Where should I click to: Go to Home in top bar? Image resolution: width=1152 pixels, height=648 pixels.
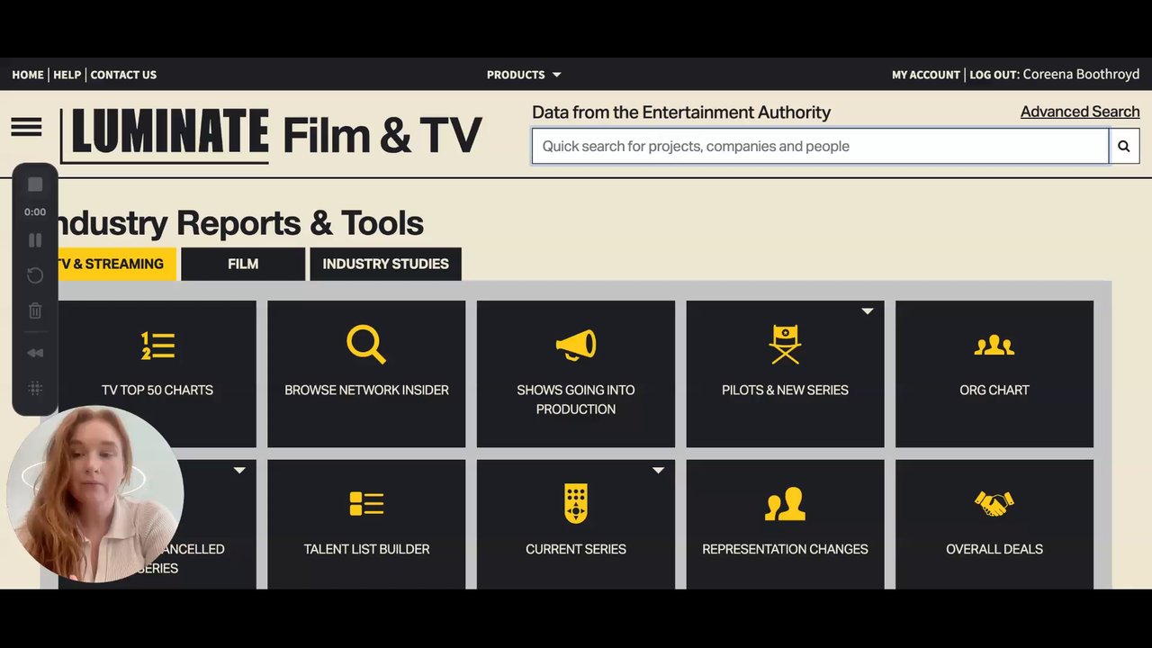(28, 75)
